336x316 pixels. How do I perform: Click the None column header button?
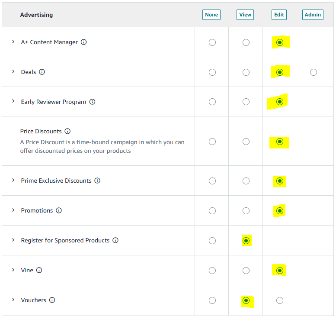pyautogui.click(x=211, y=15)
